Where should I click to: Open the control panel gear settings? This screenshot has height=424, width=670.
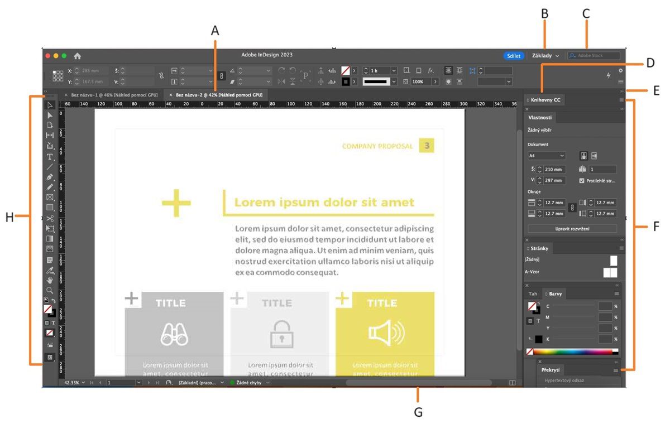[620, 71]
